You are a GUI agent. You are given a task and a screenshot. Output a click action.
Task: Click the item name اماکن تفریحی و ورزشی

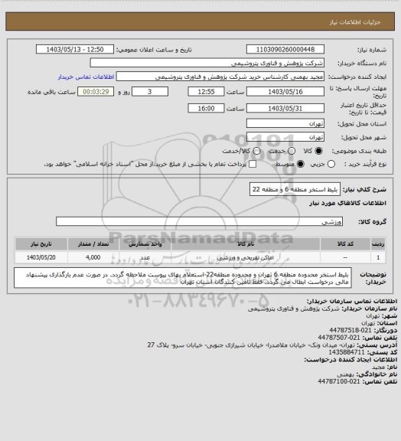246,257
